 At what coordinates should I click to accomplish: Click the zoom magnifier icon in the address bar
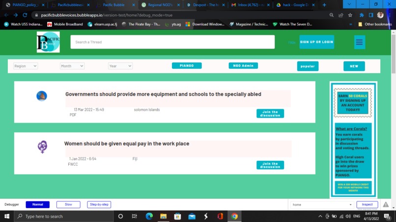point(331,15)
